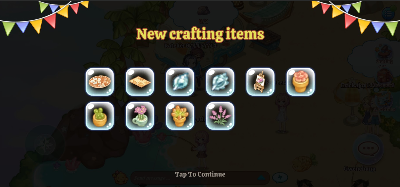The image size is (400, 187).
Task: Open the World map bubble
Action: [384, 103]
